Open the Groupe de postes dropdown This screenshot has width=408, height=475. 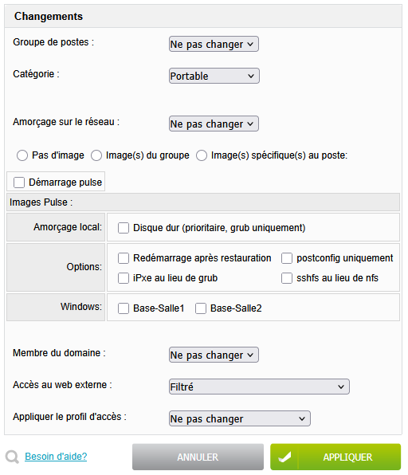pos(214,44)
